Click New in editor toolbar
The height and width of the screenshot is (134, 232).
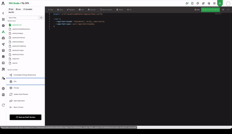coord(50,10)
